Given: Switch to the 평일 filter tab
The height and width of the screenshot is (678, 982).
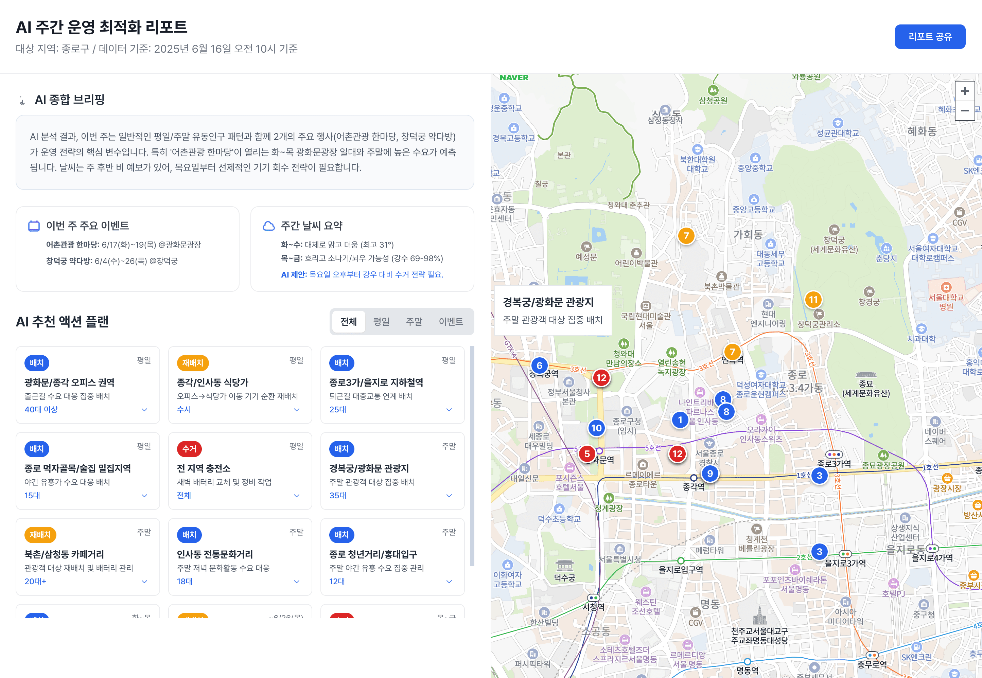Looking at the screenshot, I should (381, 322).
